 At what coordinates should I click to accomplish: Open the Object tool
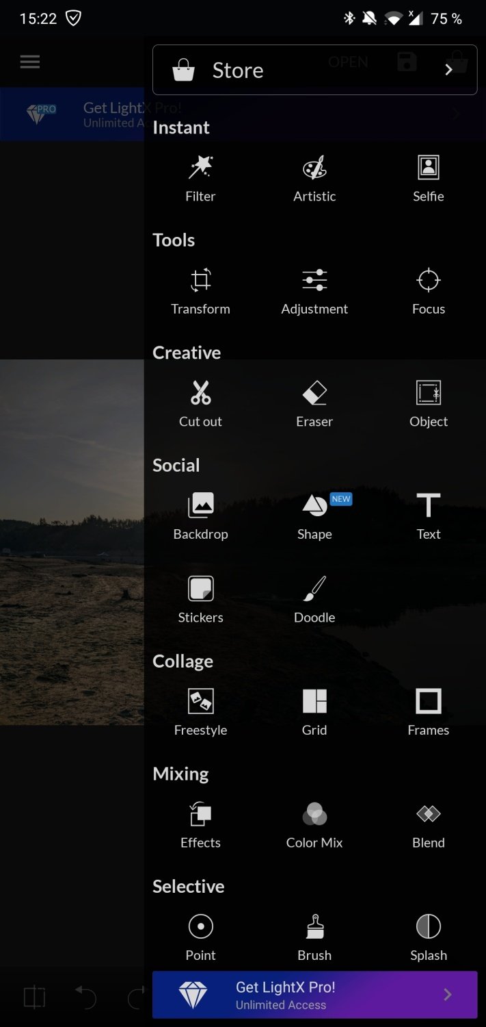coord(429,404)
